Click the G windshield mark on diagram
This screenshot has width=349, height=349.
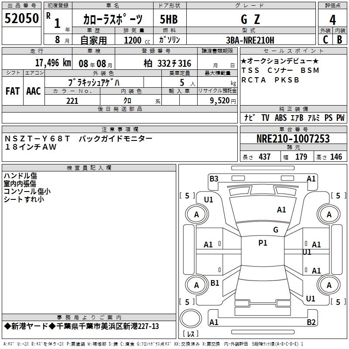[x=275, y=230]
